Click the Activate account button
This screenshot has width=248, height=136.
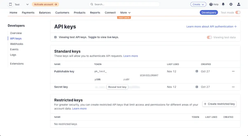point(45,4)
